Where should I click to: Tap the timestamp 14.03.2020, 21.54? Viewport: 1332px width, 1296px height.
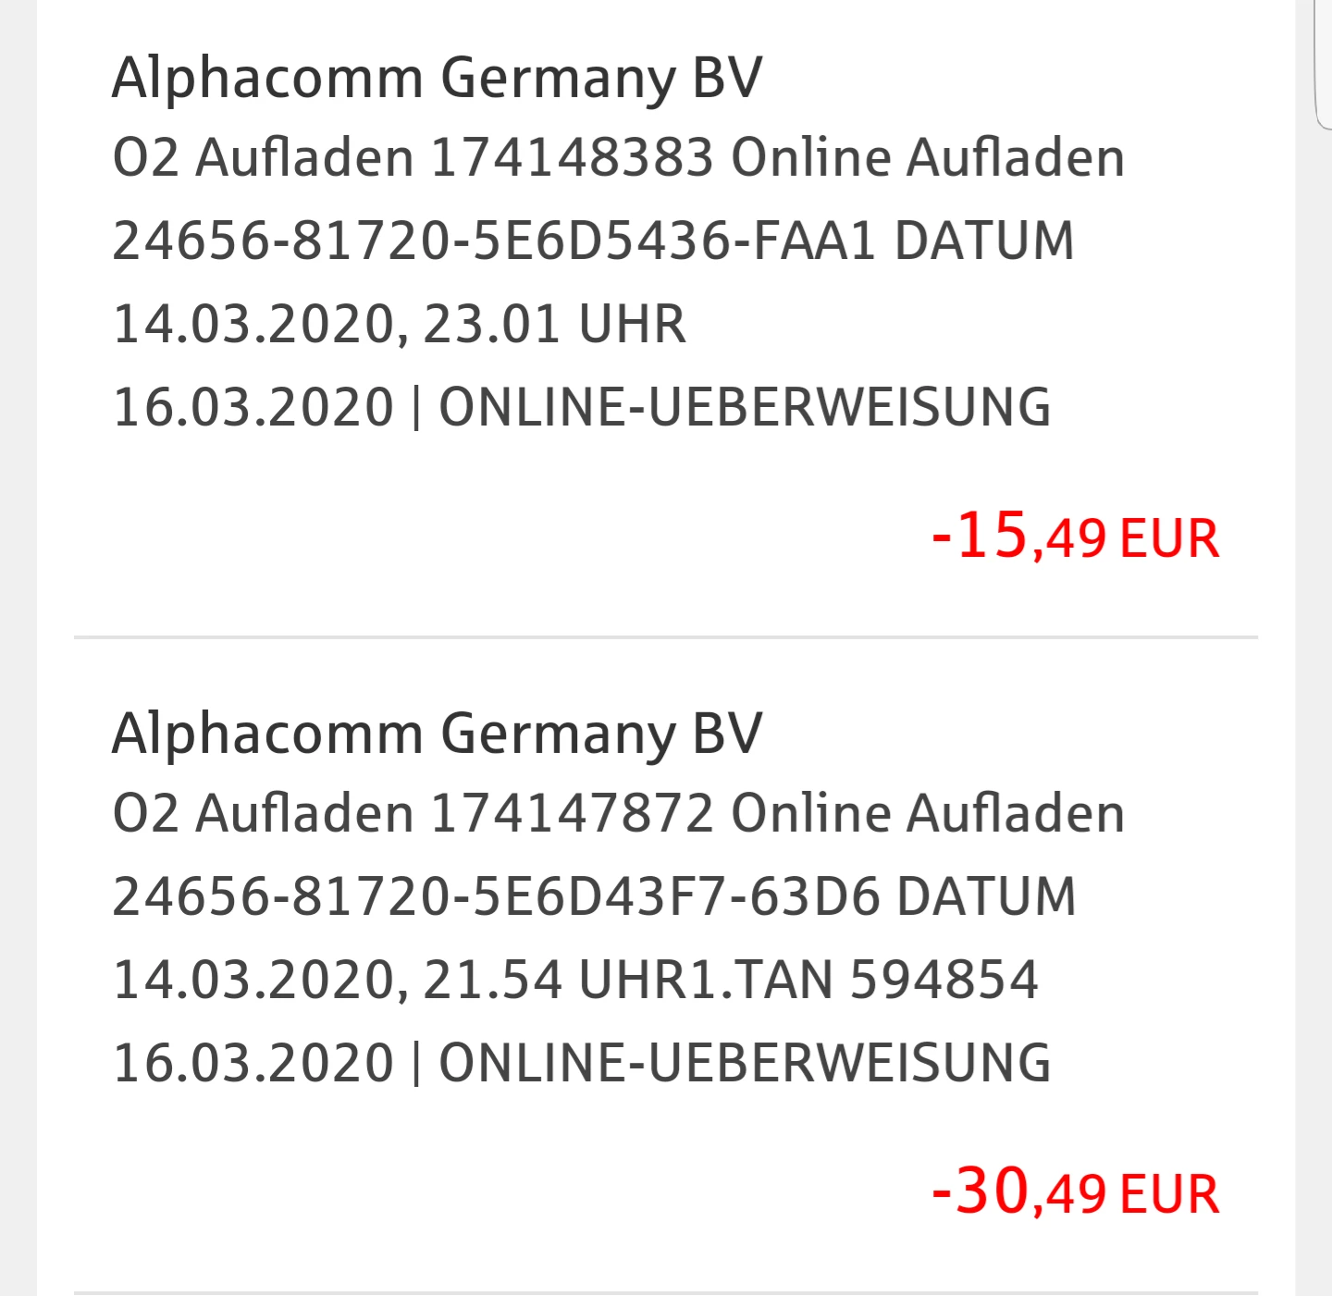click(338, 981)
